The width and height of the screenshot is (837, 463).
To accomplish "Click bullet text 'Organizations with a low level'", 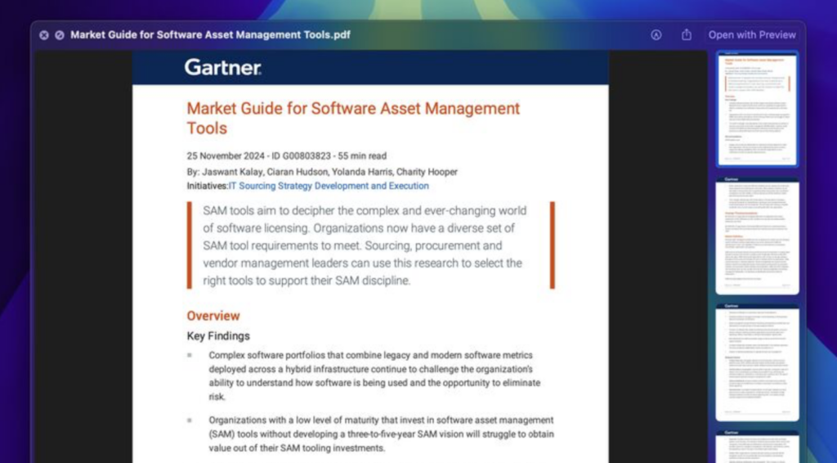I will (x=381, y=434).
